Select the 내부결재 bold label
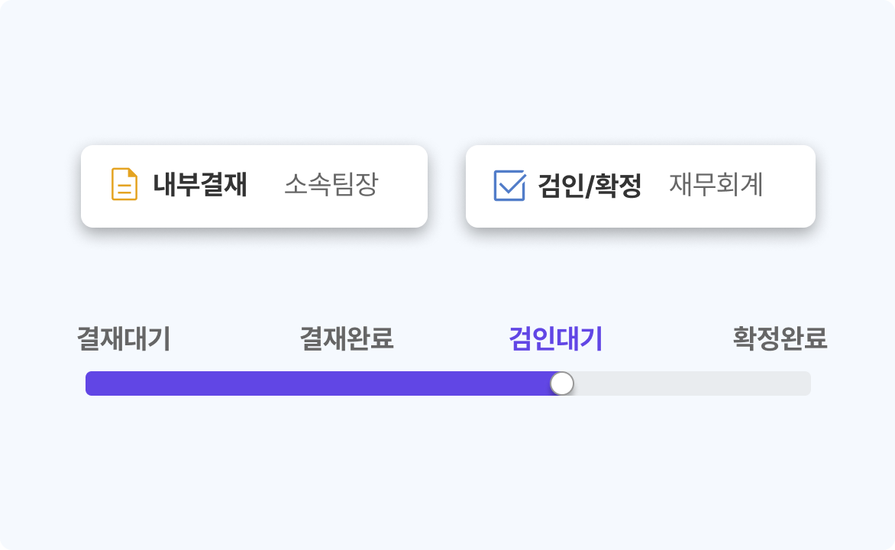This screenshot has height=550, width=895. pyautogui.click(x=200, y=185)
